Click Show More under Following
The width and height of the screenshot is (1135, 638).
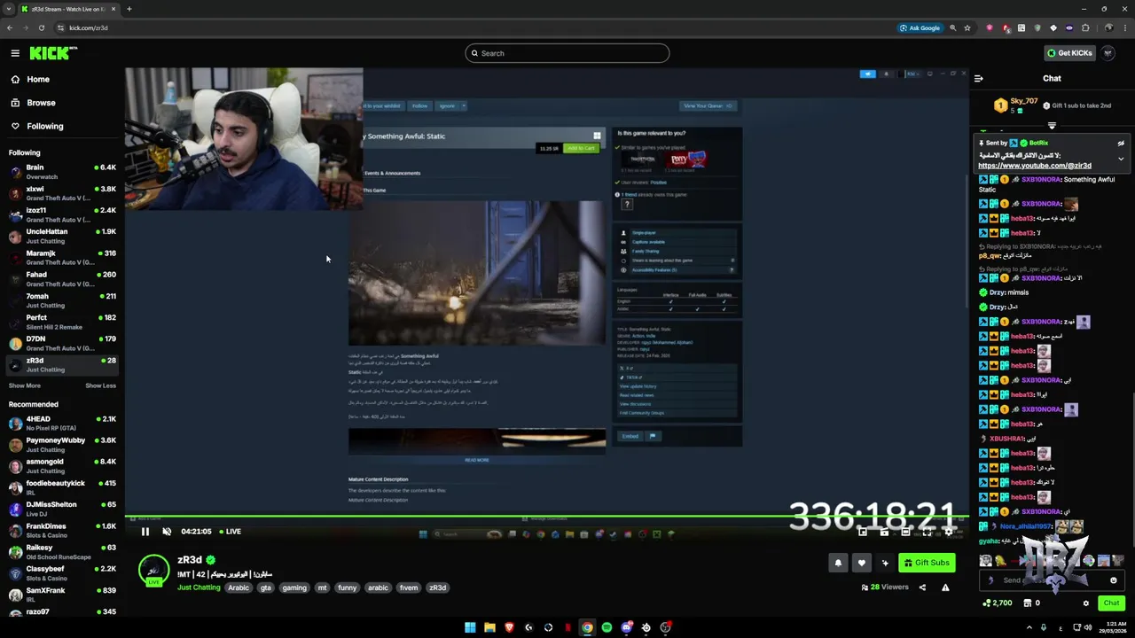pos(25,385)
